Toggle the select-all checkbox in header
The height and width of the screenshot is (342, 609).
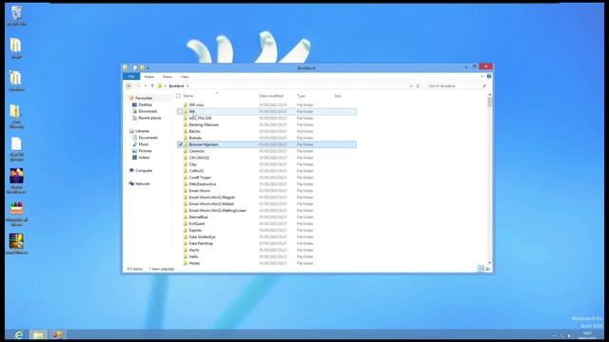point(178,96)
